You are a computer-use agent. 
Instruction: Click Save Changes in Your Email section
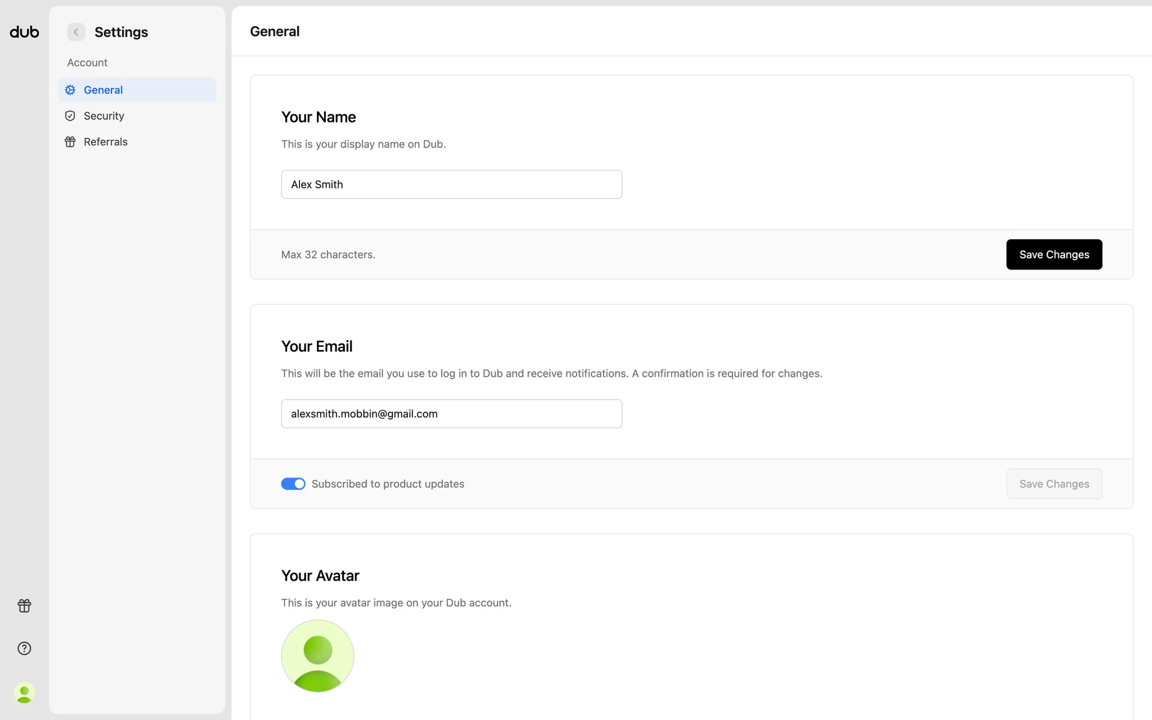click(1054, 484)
